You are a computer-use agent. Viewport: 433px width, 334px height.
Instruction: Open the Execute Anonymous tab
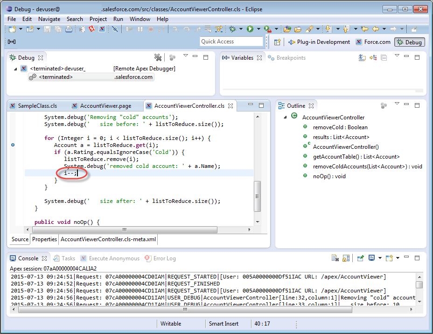(110, 258)
